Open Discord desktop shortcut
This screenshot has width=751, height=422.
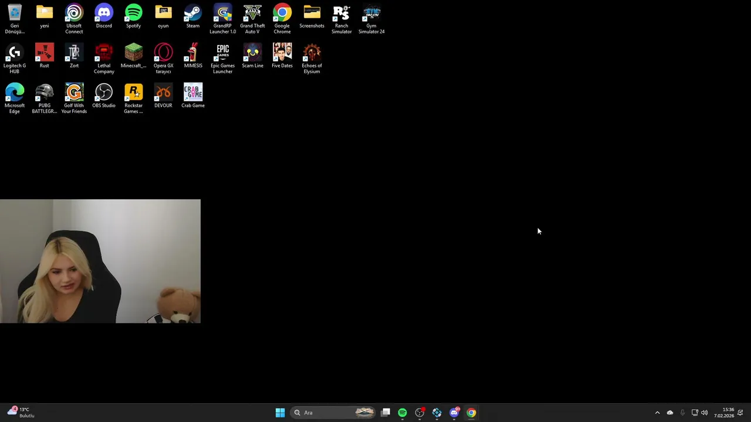coord(104,17)
